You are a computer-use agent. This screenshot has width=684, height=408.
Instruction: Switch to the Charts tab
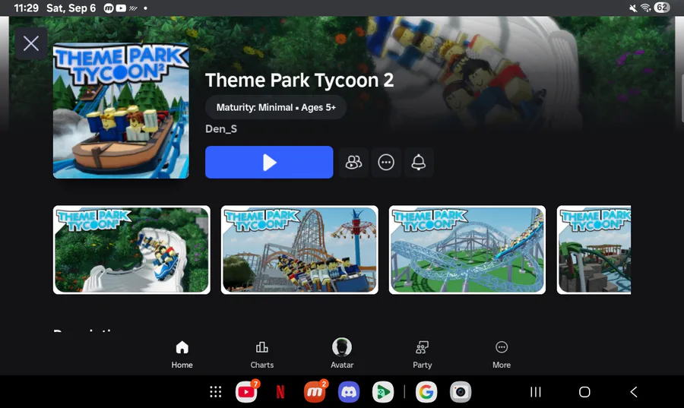coord(261,354)
